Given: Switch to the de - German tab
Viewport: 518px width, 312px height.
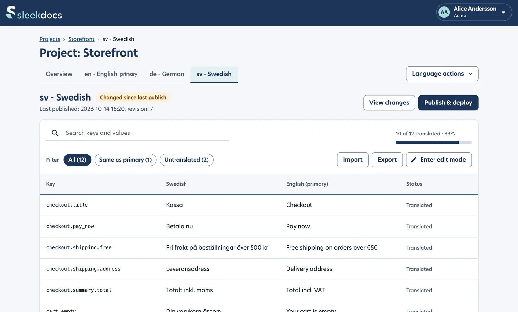Looking at the screenshot, I should coord(167,74).
